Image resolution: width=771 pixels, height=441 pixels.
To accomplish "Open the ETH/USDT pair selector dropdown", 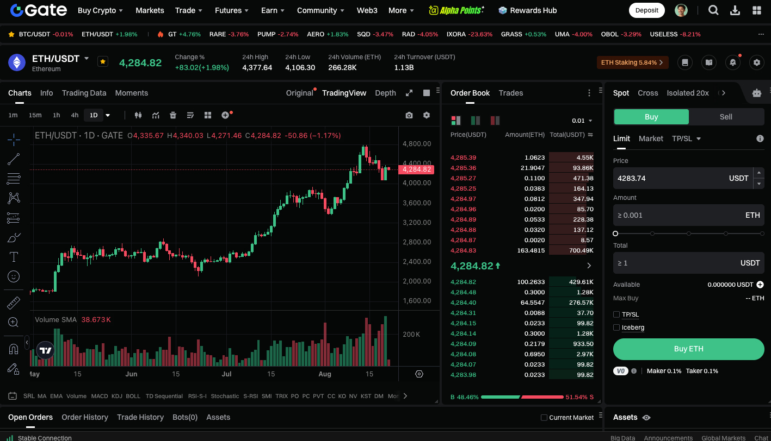I will (x=87, y=58).
